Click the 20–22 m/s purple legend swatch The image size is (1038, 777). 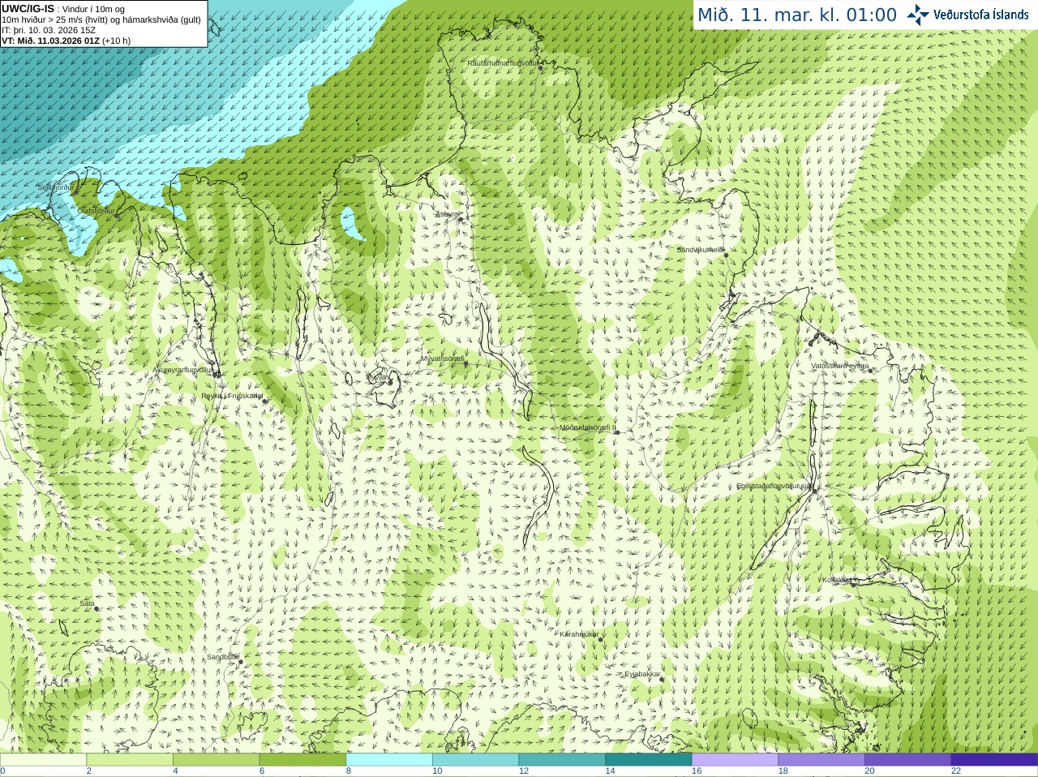908,759
